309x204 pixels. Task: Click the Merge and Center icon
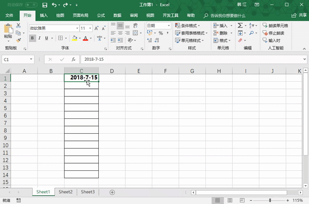(135, 33)
